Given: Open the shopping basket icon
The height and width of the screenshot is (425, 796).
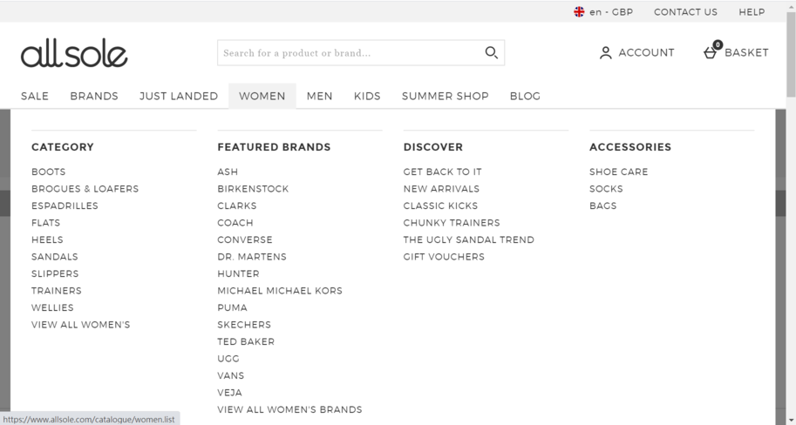Looking at the screenshot, I should pos(711,51).
